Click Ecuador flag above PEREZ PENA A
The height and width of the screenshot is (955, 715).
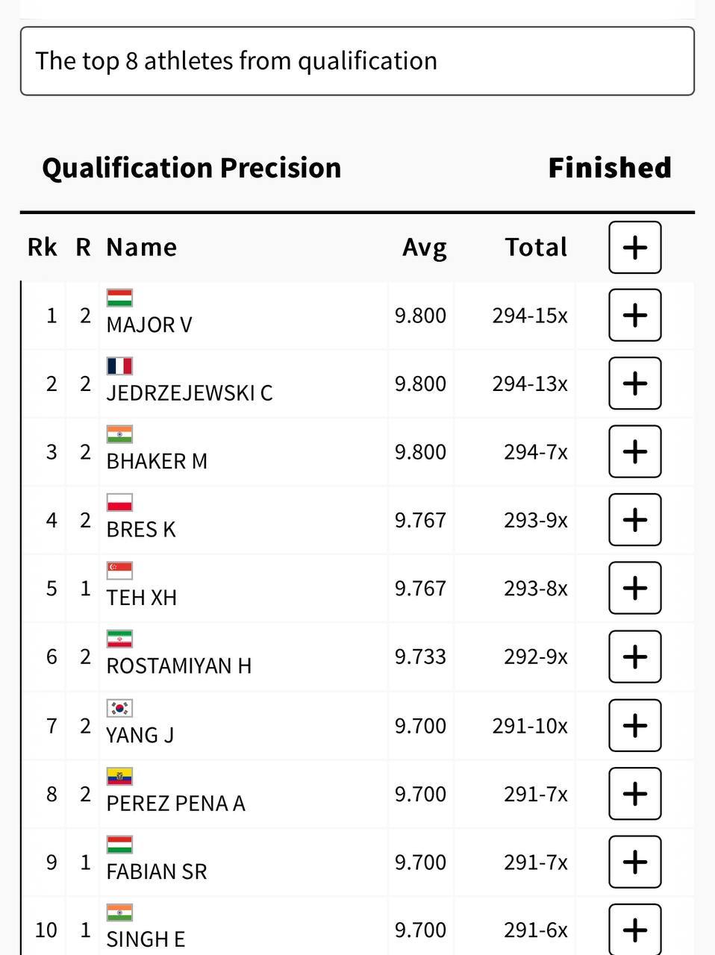pyautogui.click(x=119, y=776)
